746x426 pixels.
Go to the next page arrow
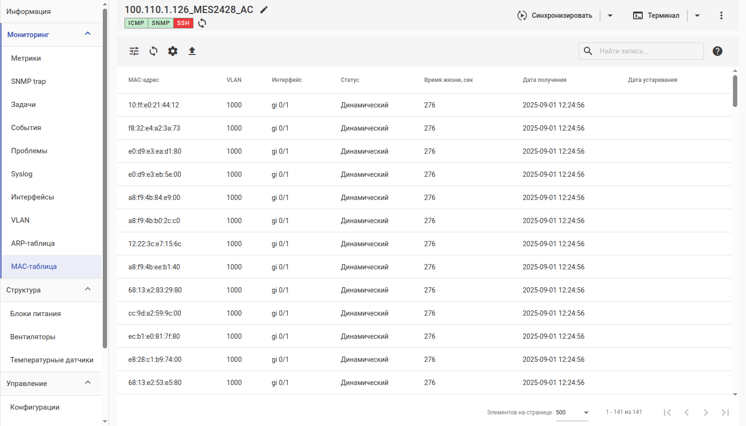(x=706, y=413)
